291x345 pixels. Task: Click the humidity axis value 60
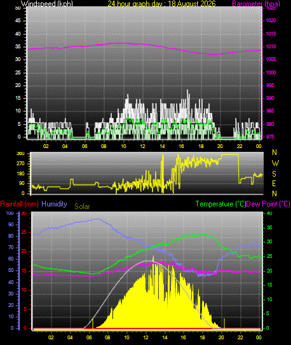[x=11, y=259]
